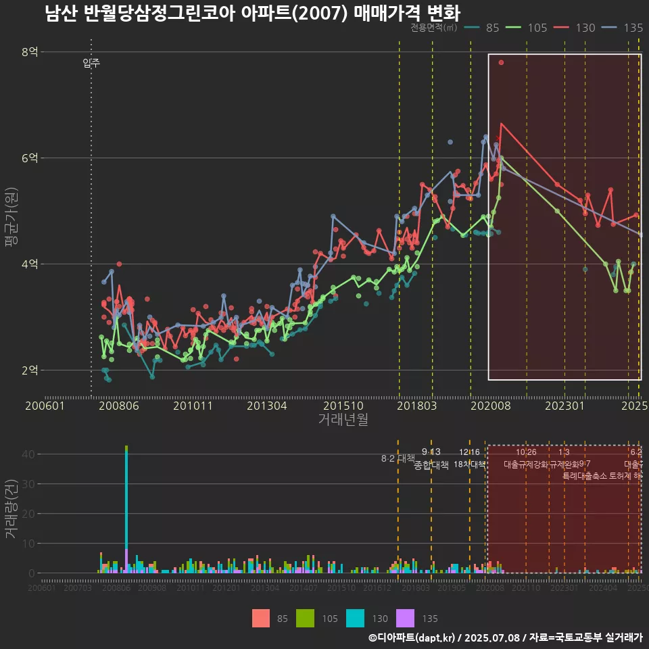The image size is (649, 649).
Task: Click the 거래년월 axis title
Action: tap(343, 419)
